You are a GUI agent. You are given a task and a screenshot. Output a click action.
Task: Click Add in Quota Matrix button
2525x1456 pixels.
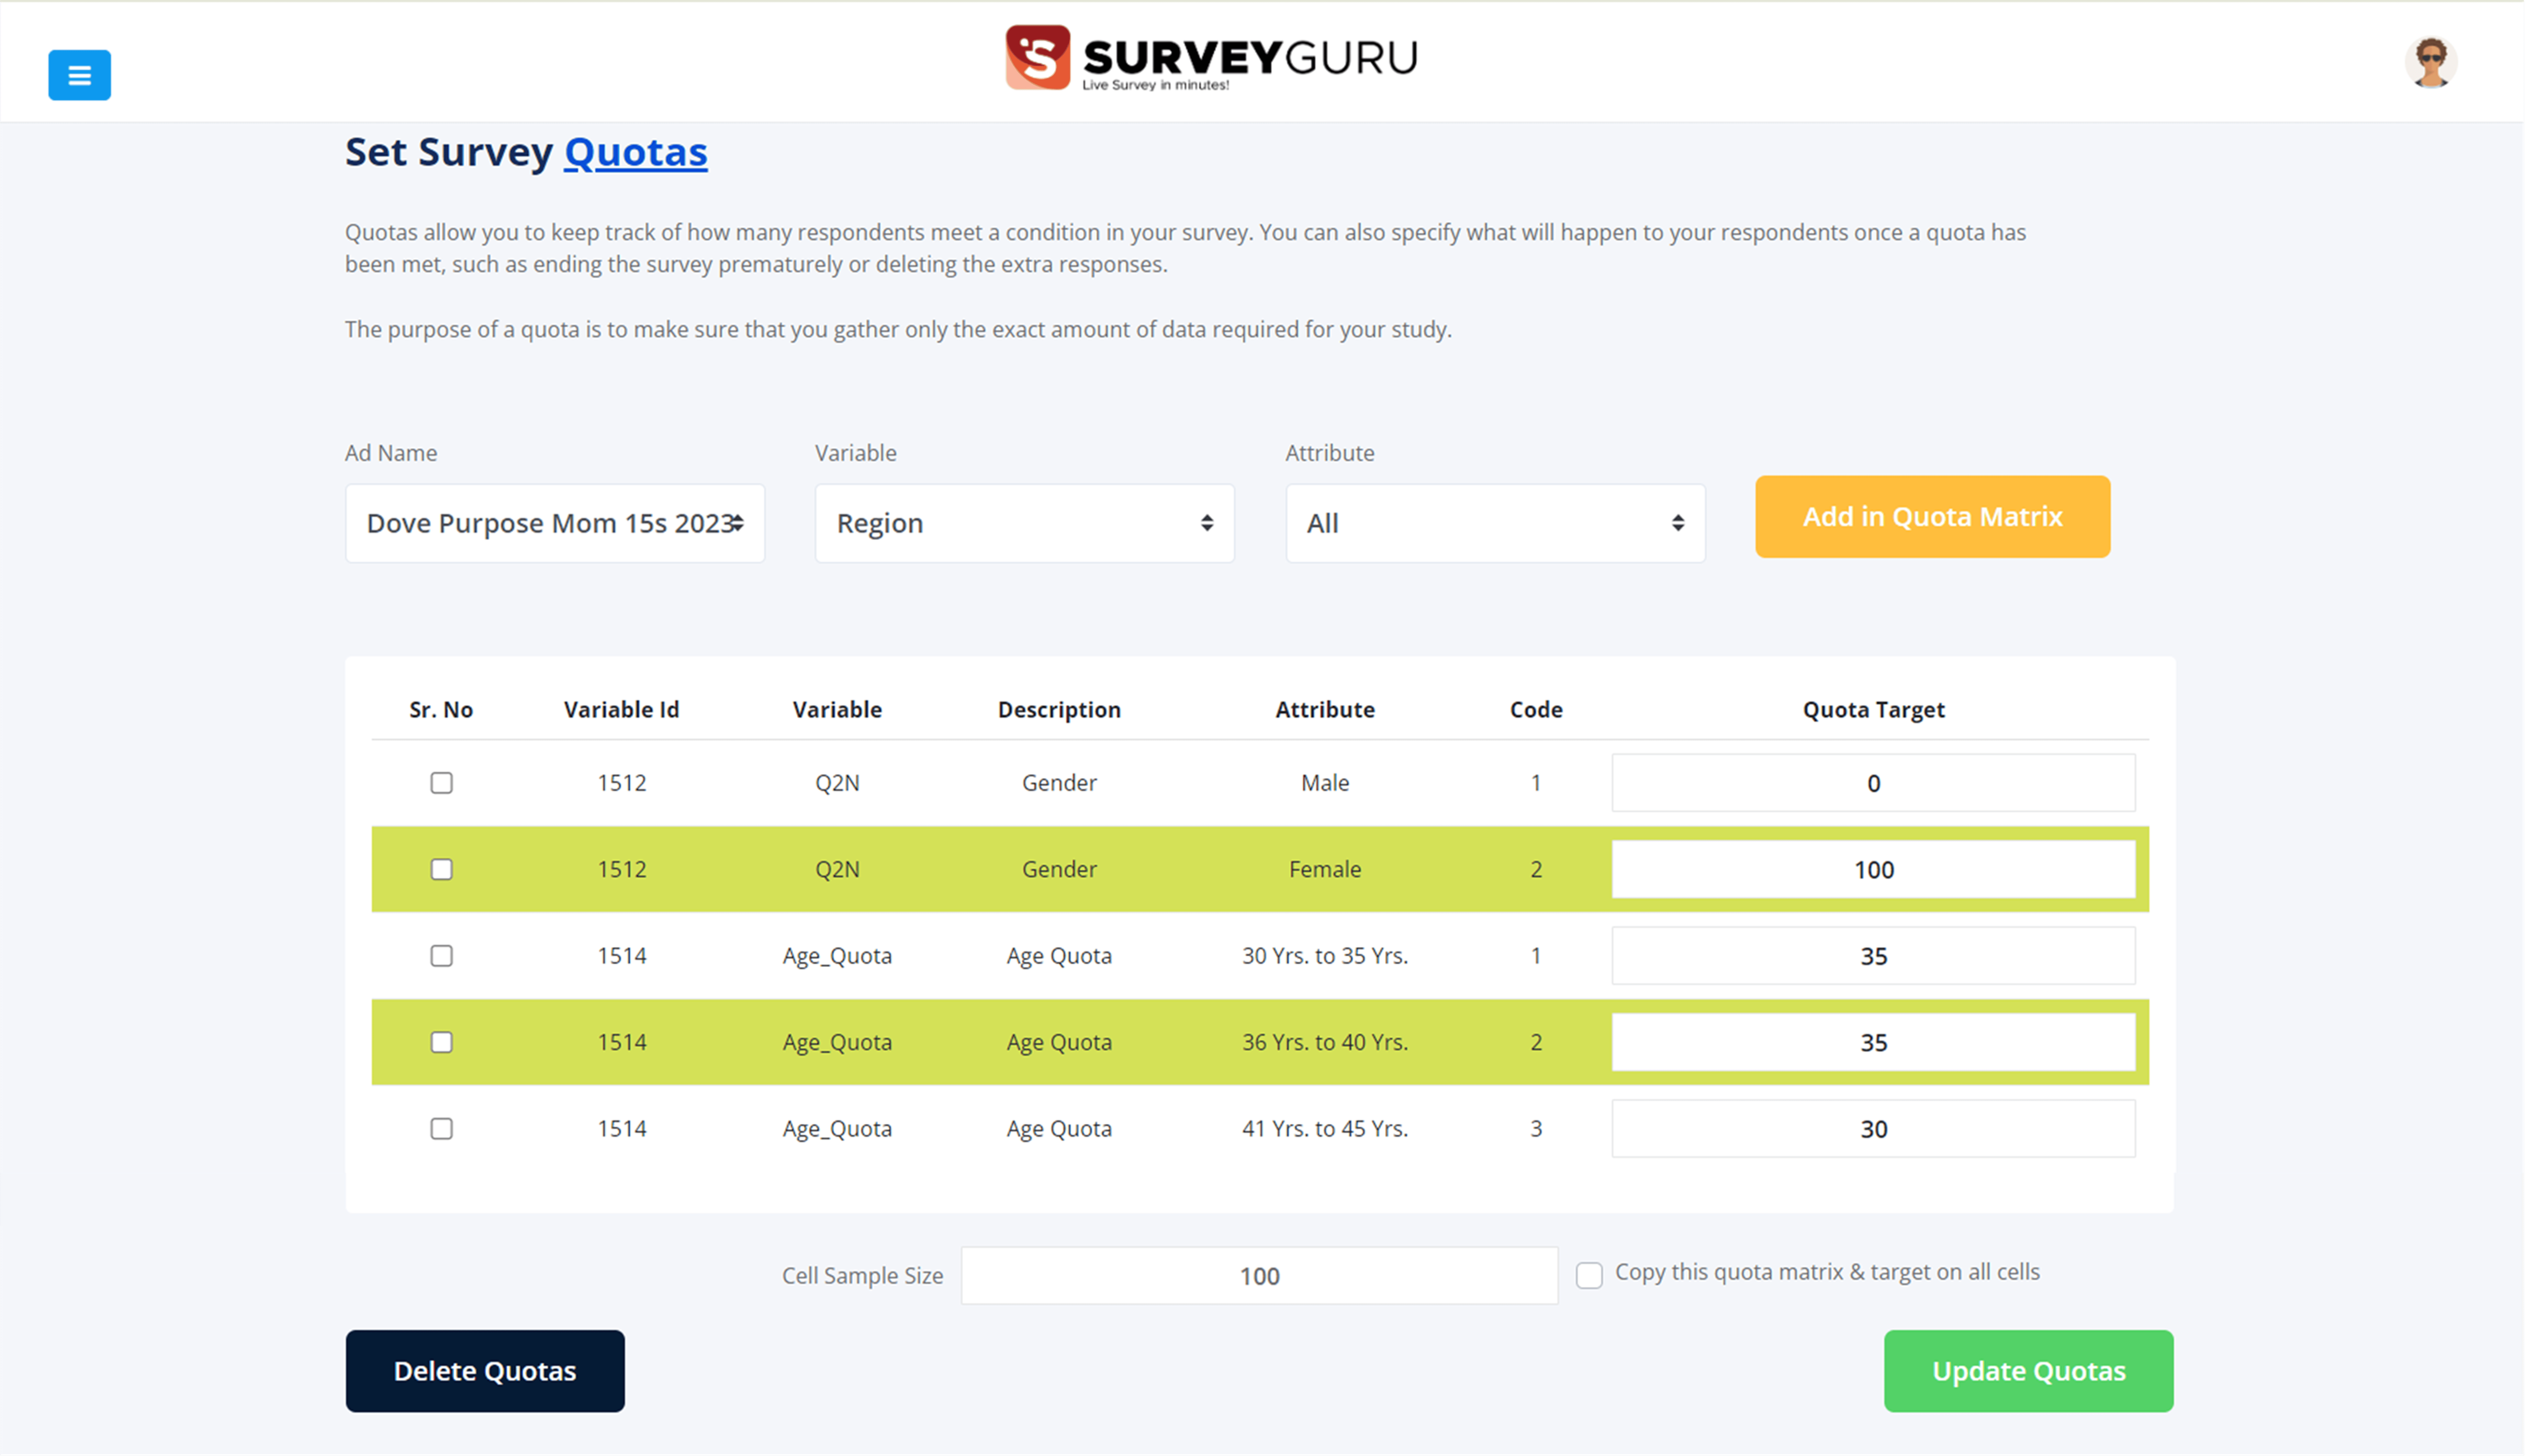[x=1933, y=517]
